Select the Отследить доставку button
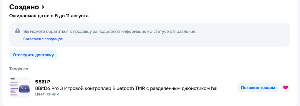The height and width of the screenshot is (106, 300). (33, 55)
